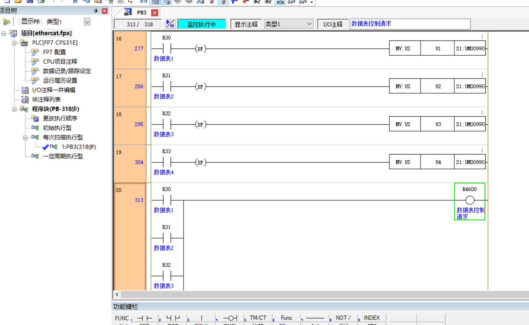Image resolution: width=529 pixels, height=325 pixels.
Task: Select 1:PB3(318步) in project tree
Action: tap(78, 147)
